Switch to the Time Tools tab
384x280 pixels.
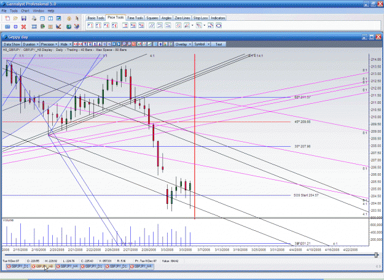tap(135, 18)
